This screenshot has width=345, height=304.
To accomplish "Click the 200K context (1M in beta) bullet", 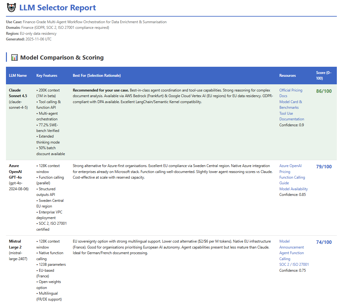I will [x=48, y=93].
